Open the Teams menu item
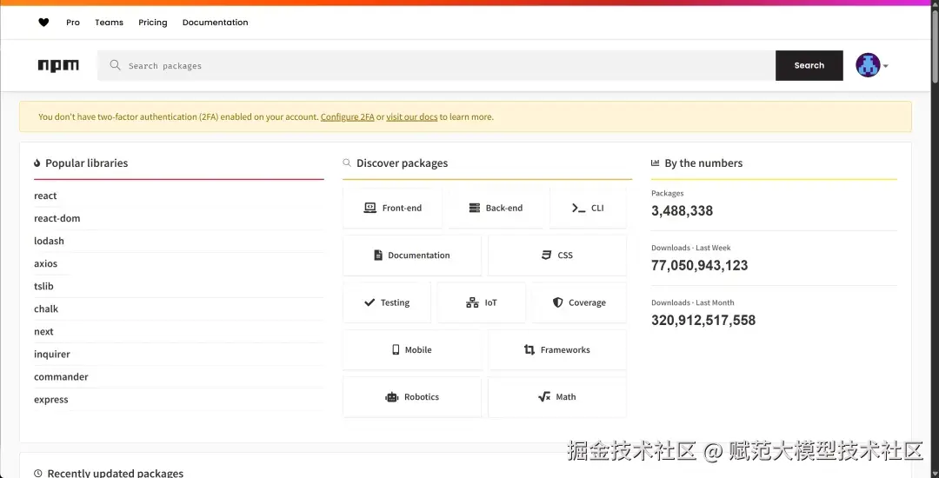This screenshot has width=939, height=478. 109,22
